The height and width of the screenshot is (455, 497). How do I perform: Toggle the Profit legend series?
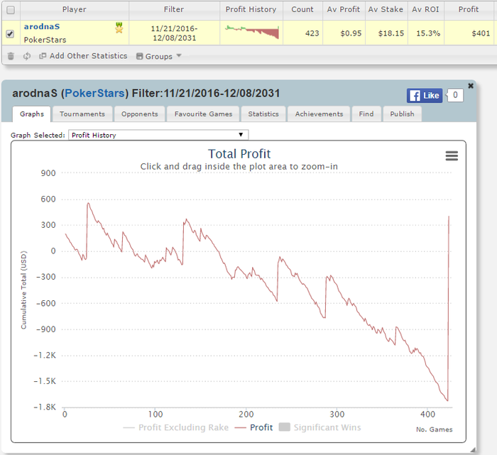pos(254,427)
